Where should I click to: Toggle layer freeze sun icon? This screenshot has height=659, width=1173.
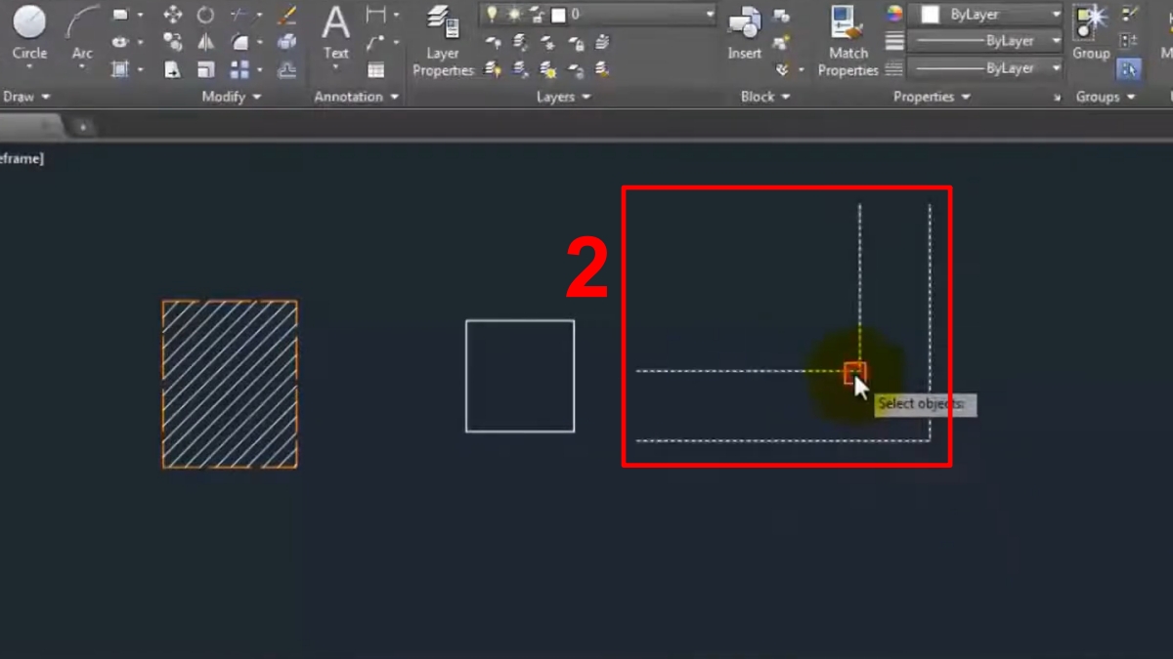(x=515, y=15)
